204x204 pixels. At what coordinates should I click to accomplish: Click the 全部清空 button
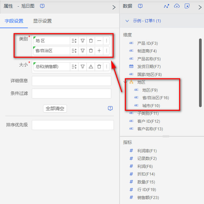[55, 108]
